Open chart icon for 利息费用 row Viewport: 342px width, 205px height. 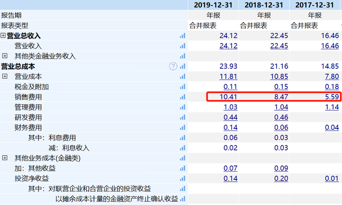coord(183,138)
